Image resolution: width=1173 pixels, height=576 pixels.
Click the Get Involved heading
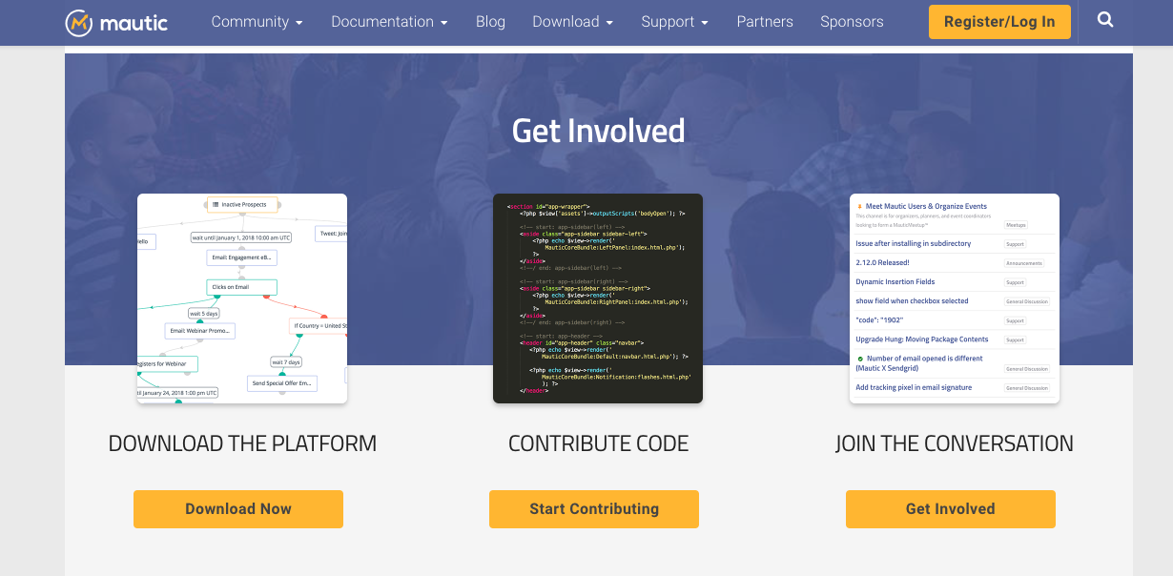coord(599,130)
